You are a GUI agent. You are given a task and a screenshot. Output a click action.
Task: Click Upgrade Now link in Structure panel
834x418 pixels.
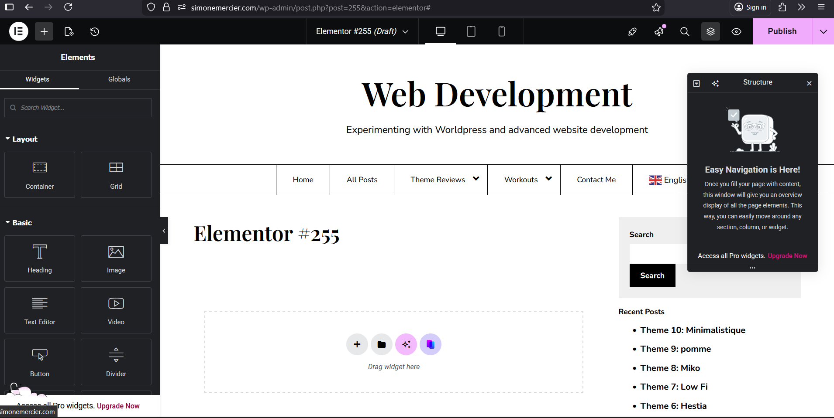click(787, 256)
